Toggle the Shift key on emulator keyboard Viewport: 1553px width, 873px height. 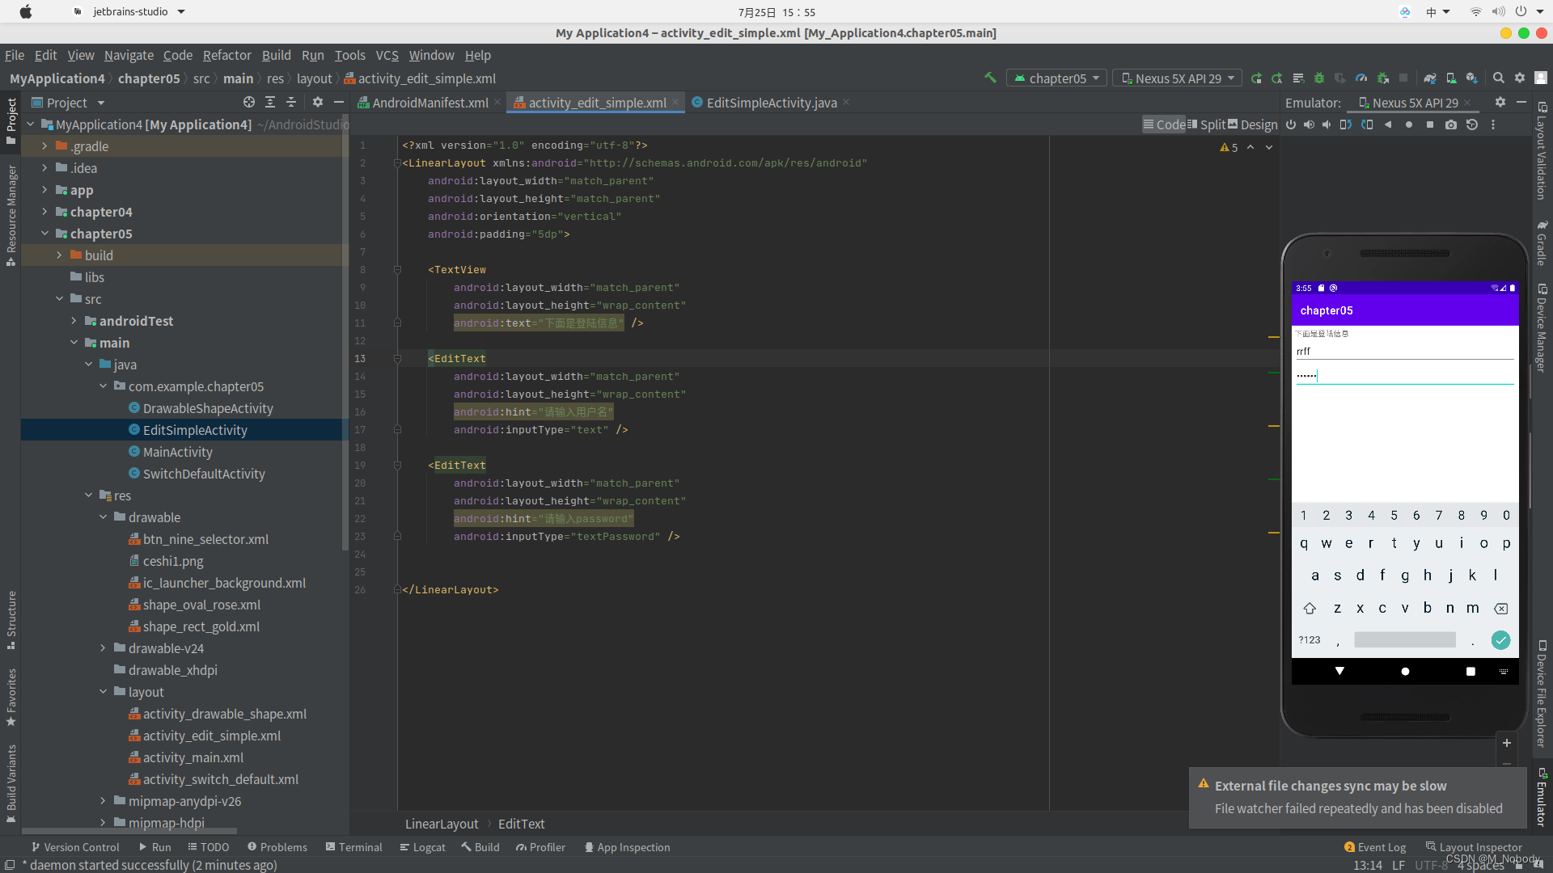pos(1310,608)
